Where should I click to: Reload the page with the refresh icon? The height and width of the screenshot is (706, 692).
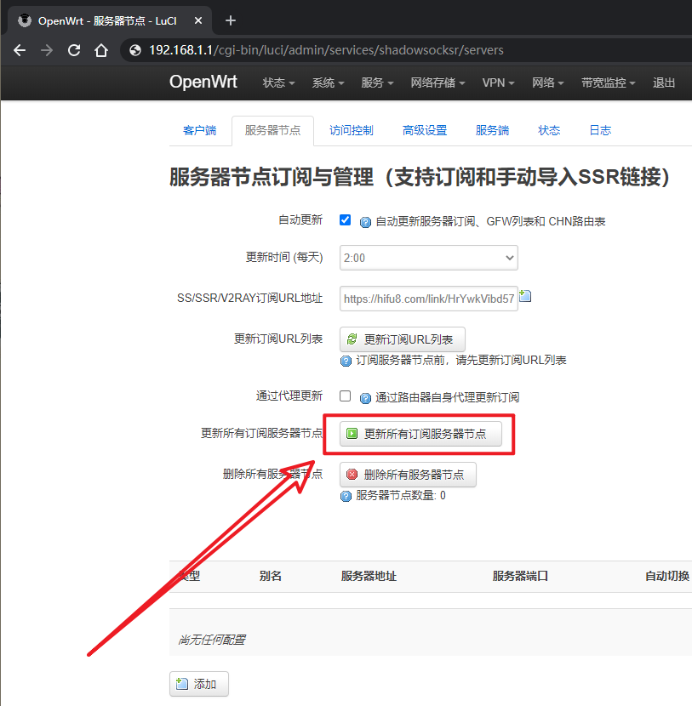[x=74, y=50]
